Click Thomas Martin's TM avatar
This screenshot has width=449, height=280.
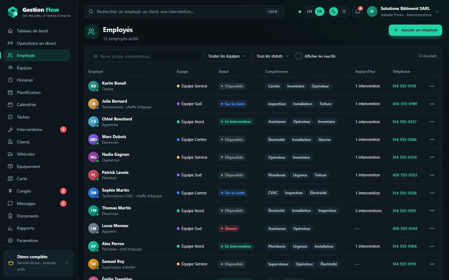tap(94, 211)
